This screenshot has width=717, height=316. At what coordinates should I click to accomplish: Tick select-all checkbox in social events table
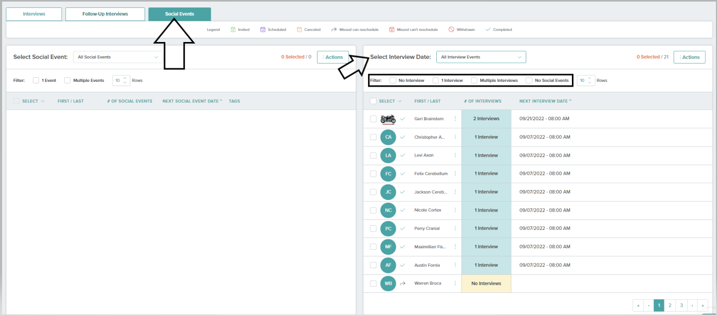[x=16, y=101]
